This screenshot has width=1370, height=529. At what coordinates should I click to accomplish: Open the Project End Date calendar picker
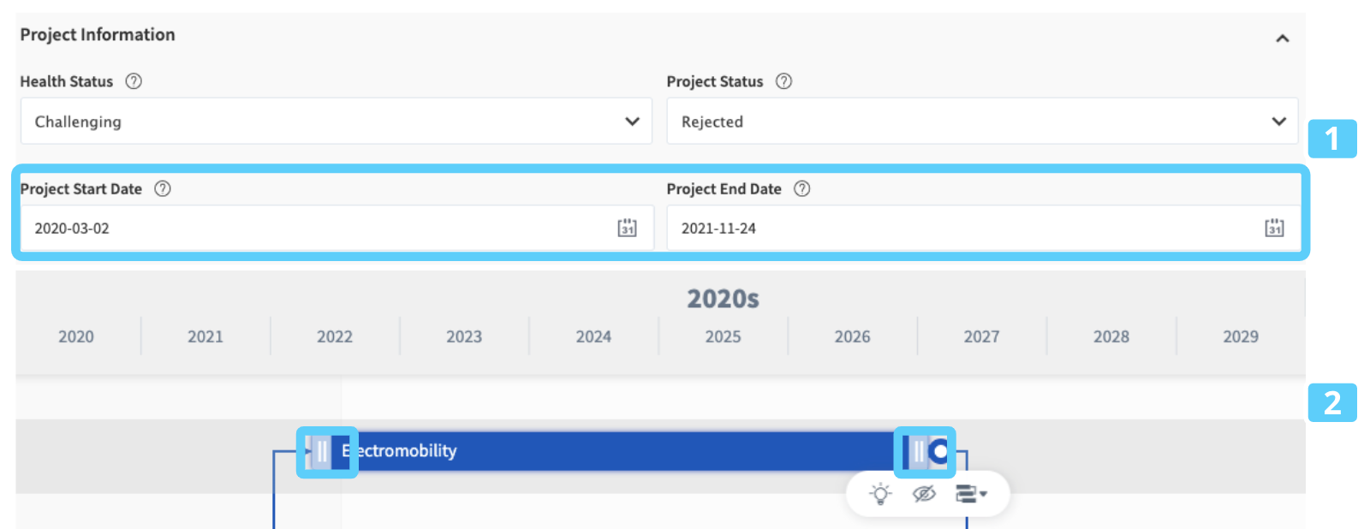(x=1274, y=228)
